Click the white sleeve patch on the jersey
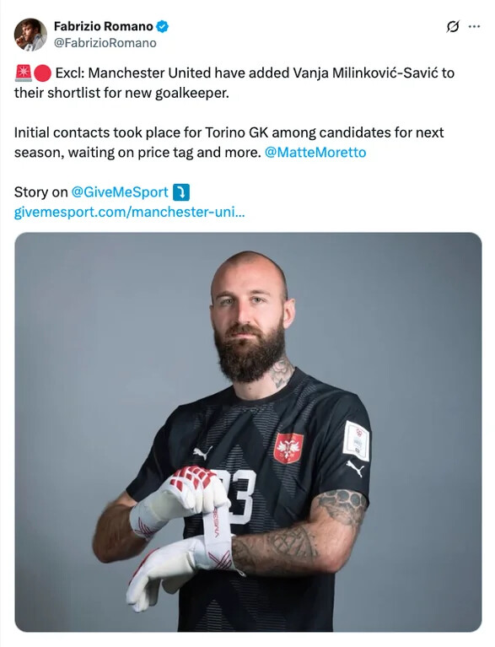This screenshot has width=495, height=647. (x=356, y=440)
